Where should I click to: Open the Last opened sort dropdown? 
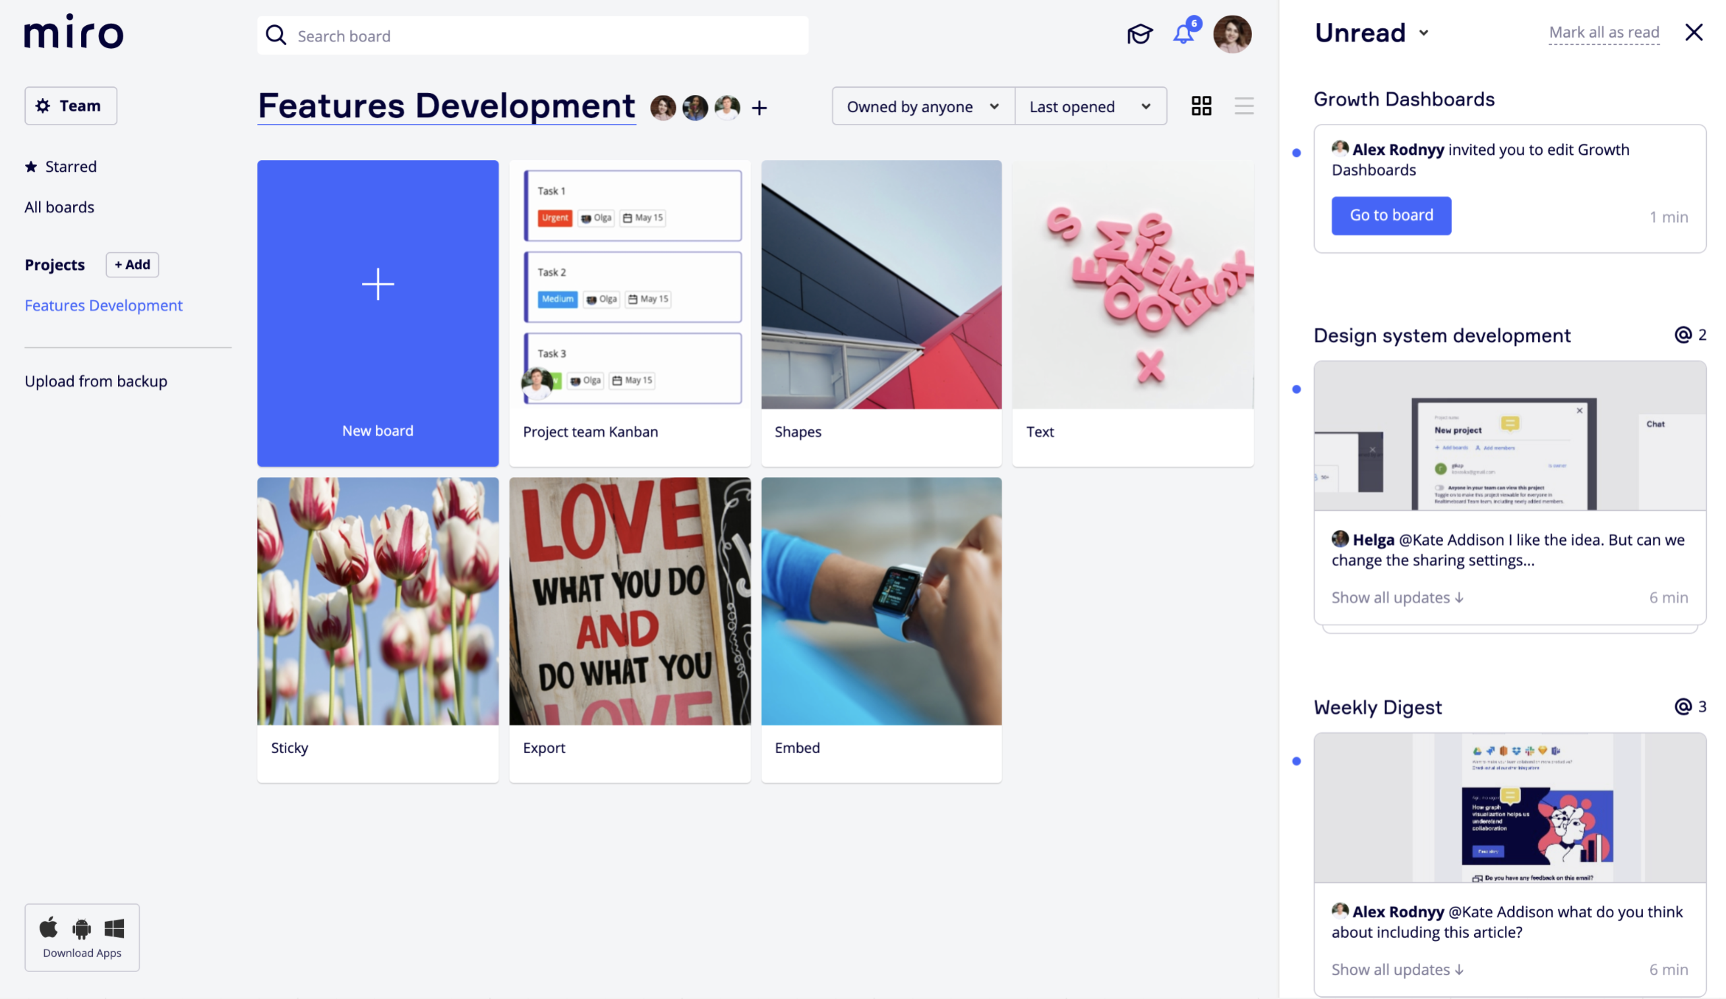1090,107
